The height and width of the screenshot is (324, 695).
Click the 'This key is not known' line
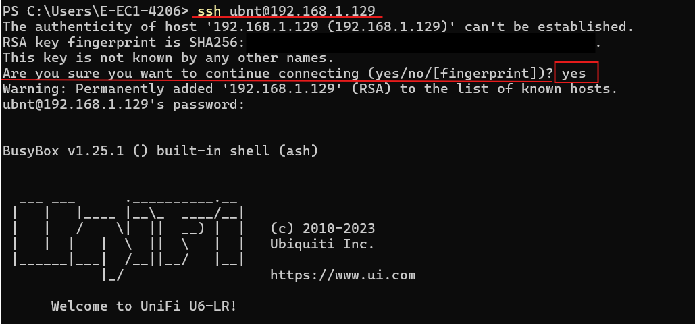[x=168, y=58]
